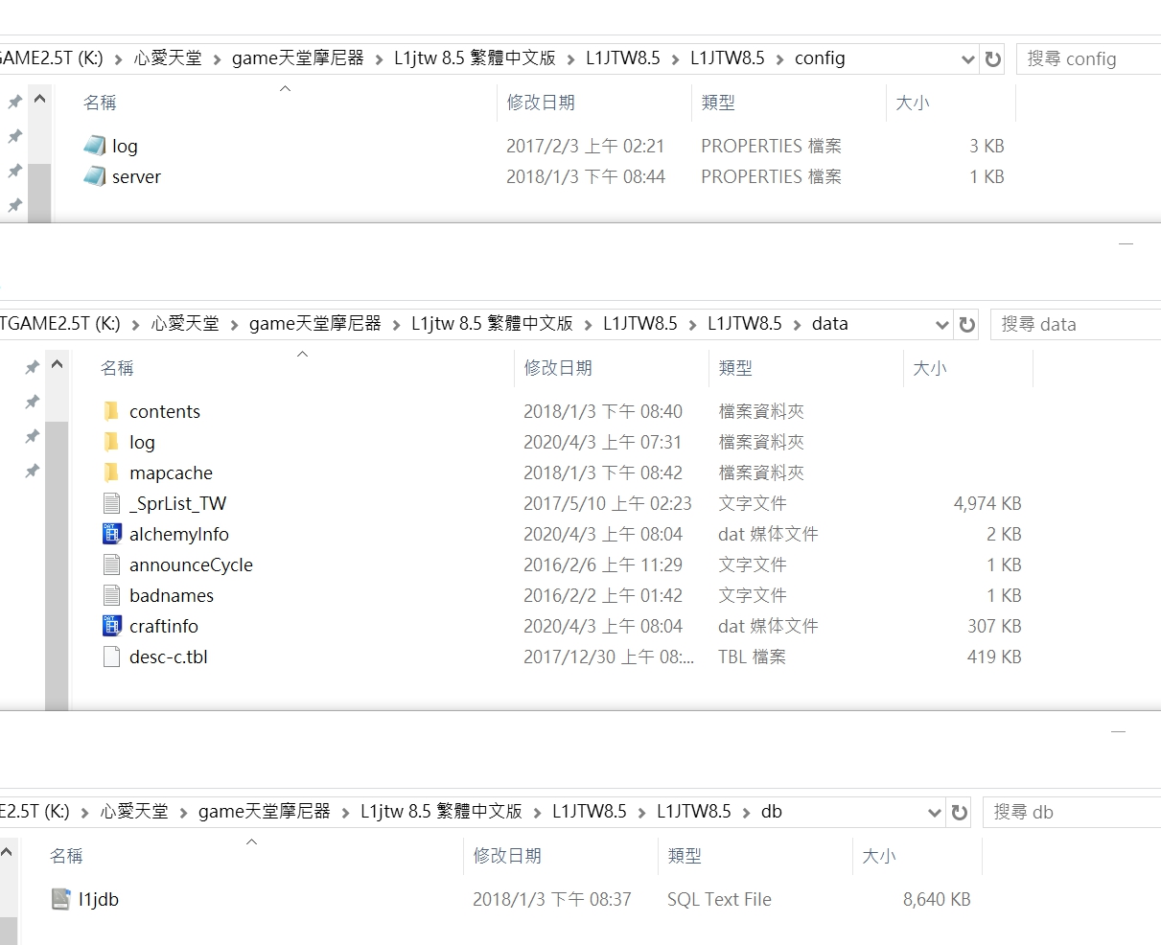
Task: Go to TGAME2.5T (K:) in data breadcrumb
Action: tap(60, 324)
